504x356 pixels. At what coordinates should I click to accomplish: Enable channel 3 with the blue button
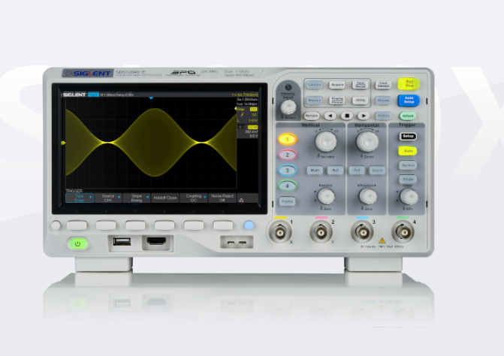(288, 170)
